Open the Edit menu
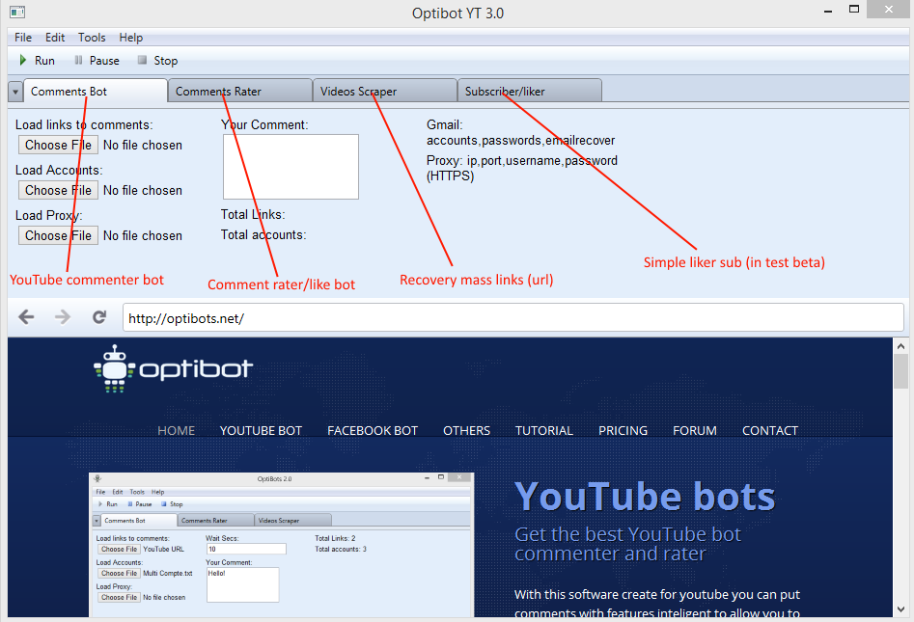This screenshot has width=914, height=622. click(55, 38)
